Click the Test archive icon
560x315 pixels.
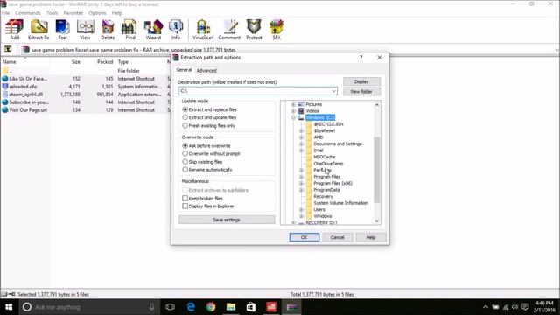[62, 29]
